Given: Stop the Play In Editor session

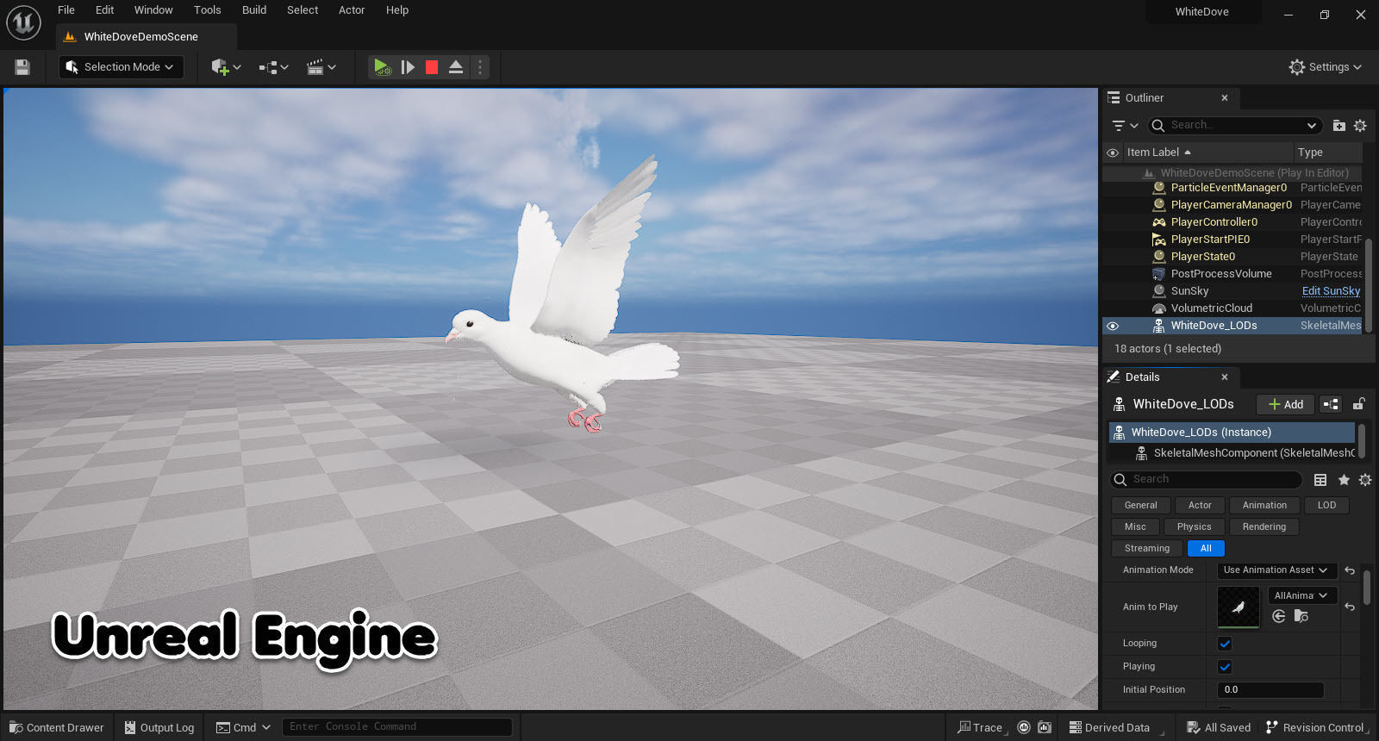Looking at the screenshot, I should [432, 67].
